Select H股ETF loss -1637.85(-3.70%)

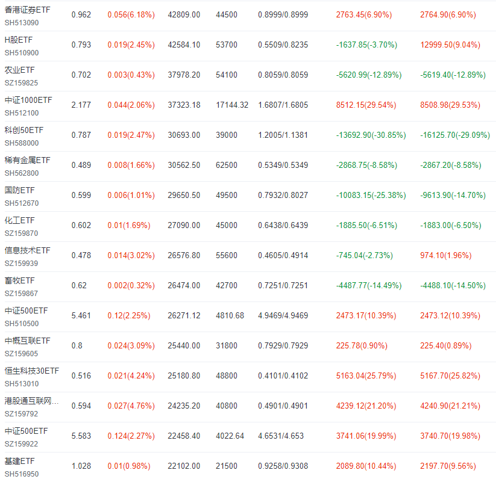tap(366, 45)
